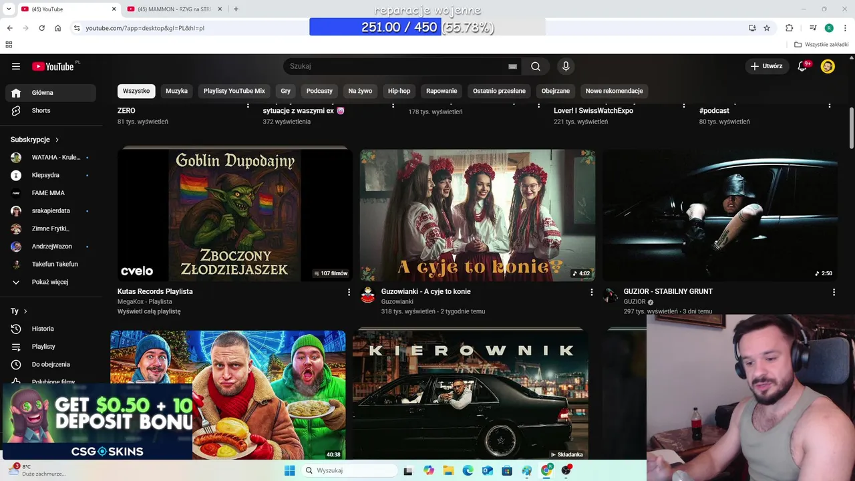Screen dimensions: 855x481
Task: Select Nowe rekomendacje chip
Action: [615, 91]
